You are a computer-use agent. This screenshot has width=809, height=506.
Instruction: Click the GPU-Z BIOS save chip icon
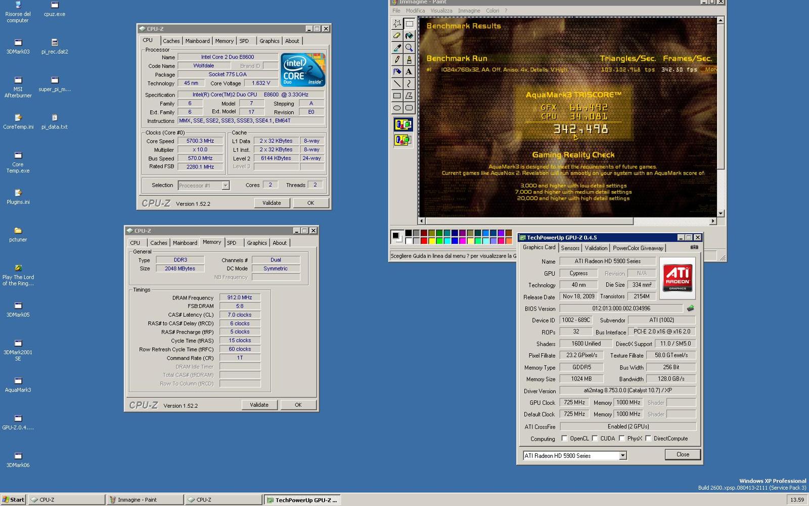[690, 308]
